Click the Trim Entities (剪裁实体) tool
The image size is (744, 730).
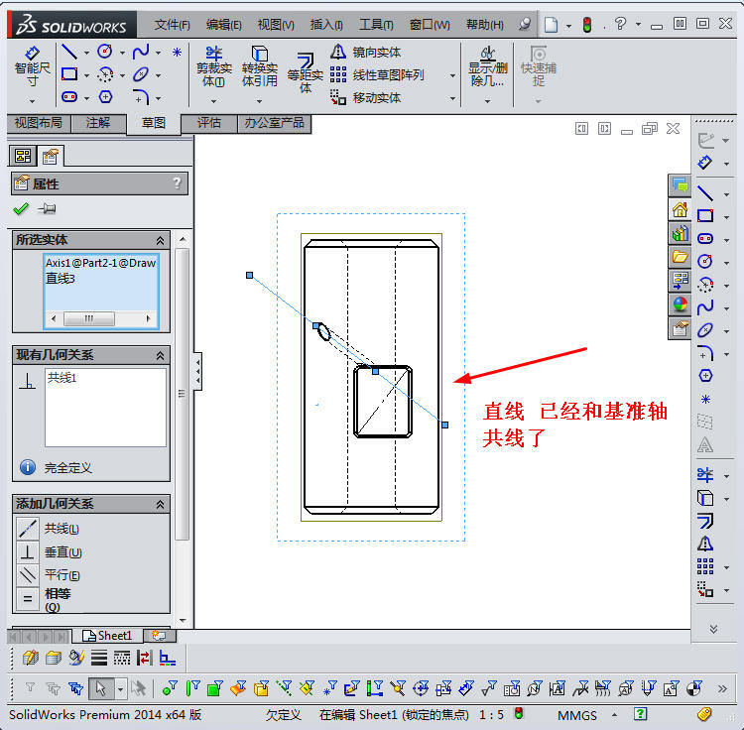tap(213, 65)
